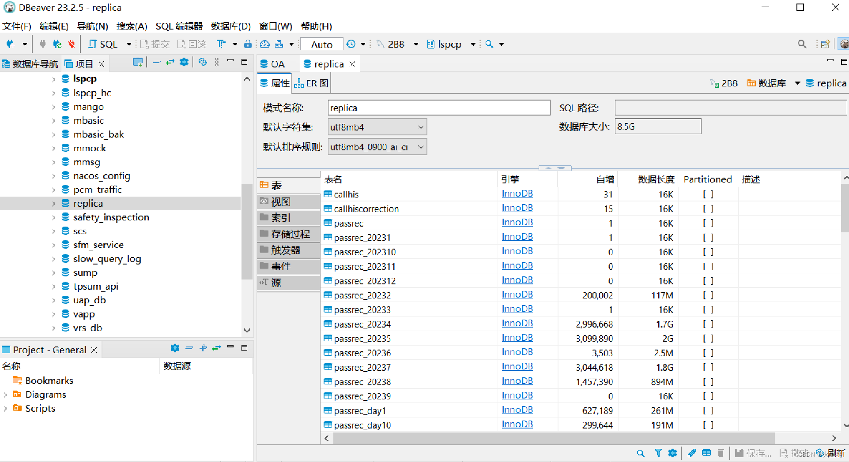849x462 pixels.
Task: Open navigator panel settings gear
Action: 184,62
